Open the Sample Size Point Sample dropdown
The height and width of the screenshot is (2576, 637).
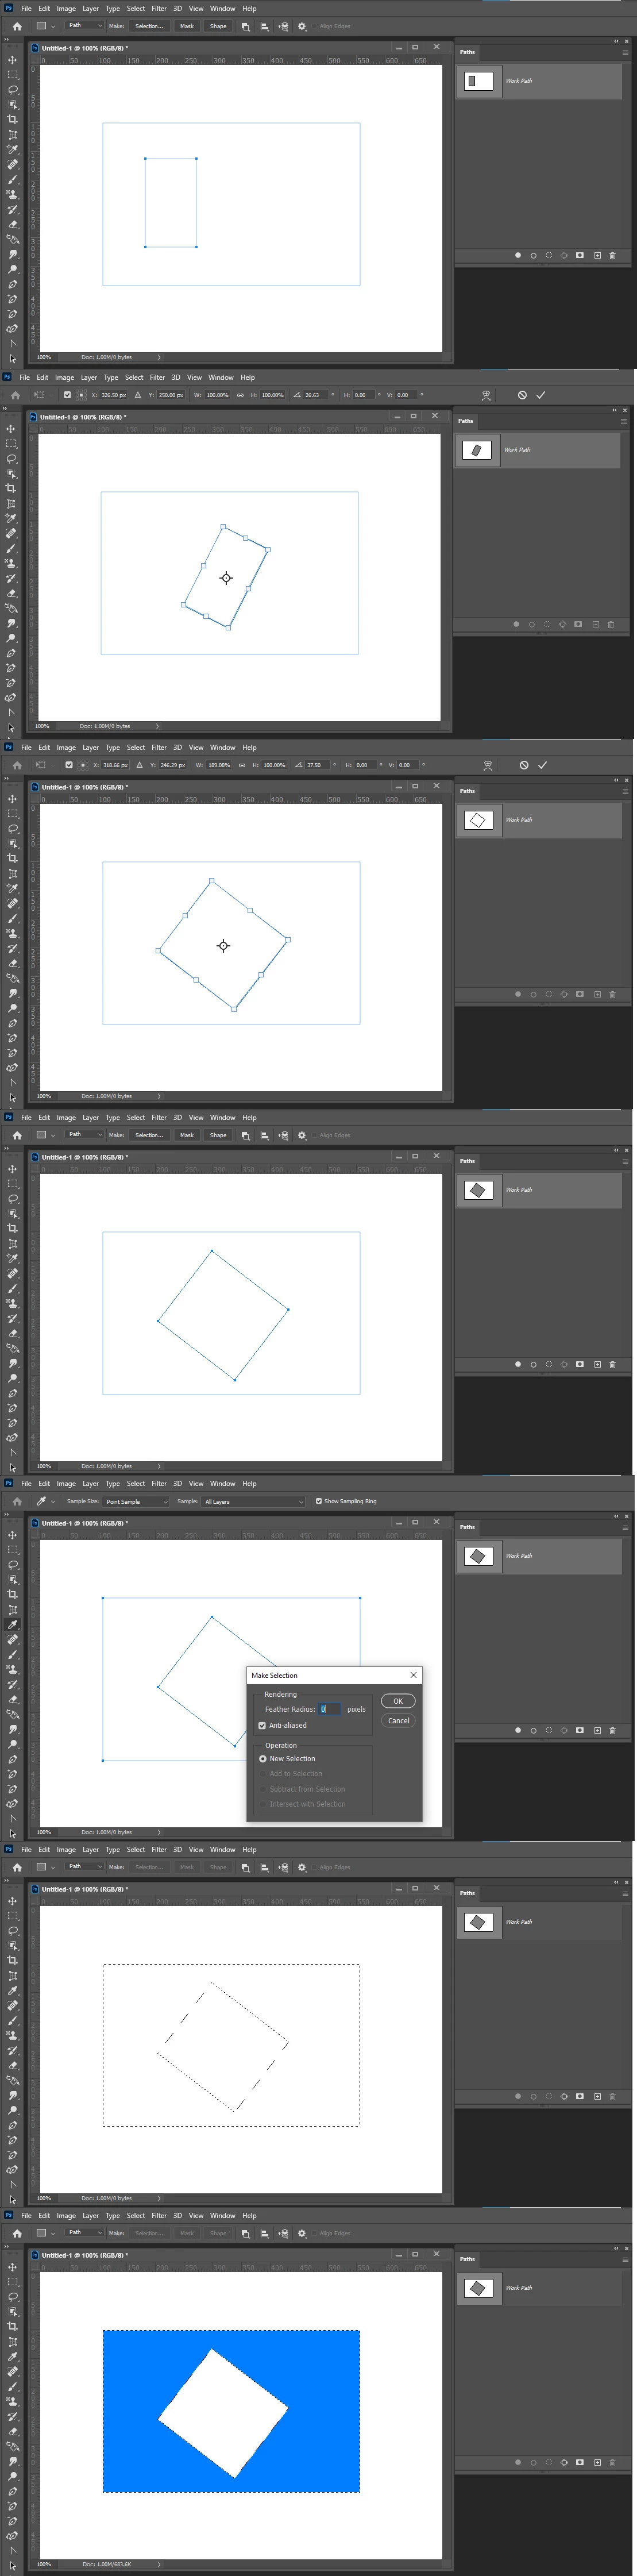pos(136,1501)
